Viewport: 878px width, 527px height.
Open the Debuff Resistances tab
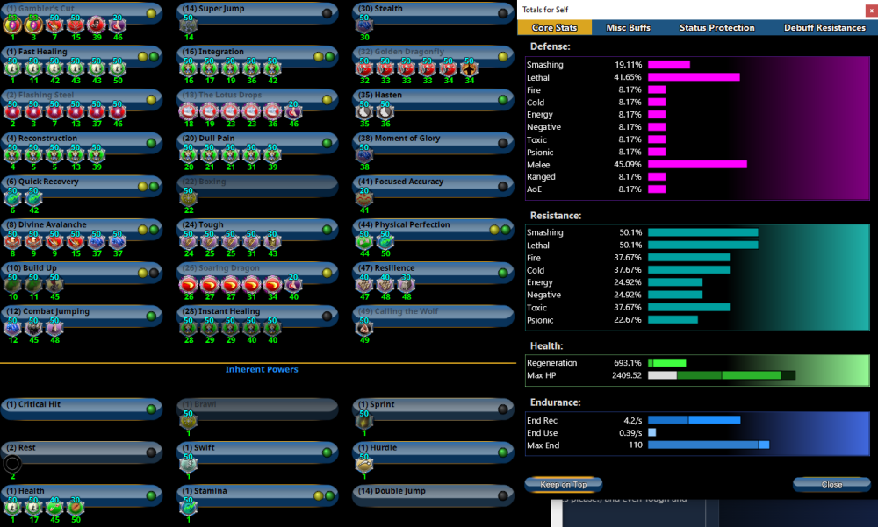(x=824, y=28)
